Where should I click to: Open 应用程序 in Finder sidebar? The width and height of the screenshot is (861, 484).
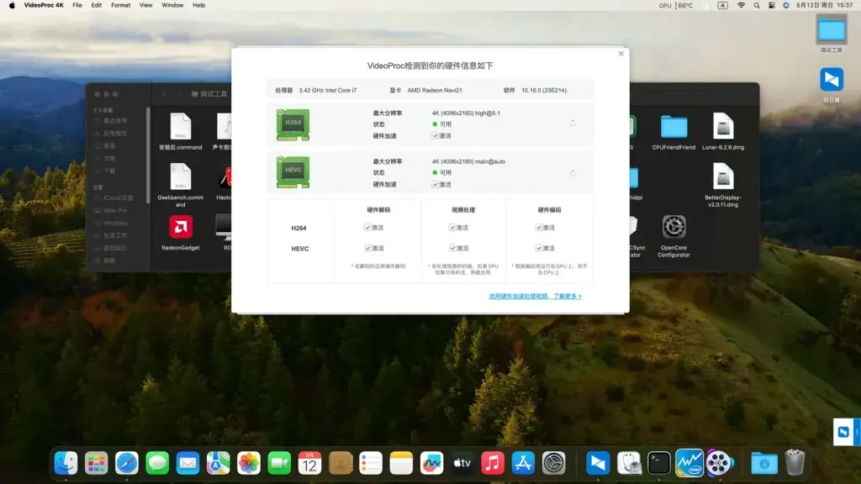pyautogui.click(x=110, y=134)
